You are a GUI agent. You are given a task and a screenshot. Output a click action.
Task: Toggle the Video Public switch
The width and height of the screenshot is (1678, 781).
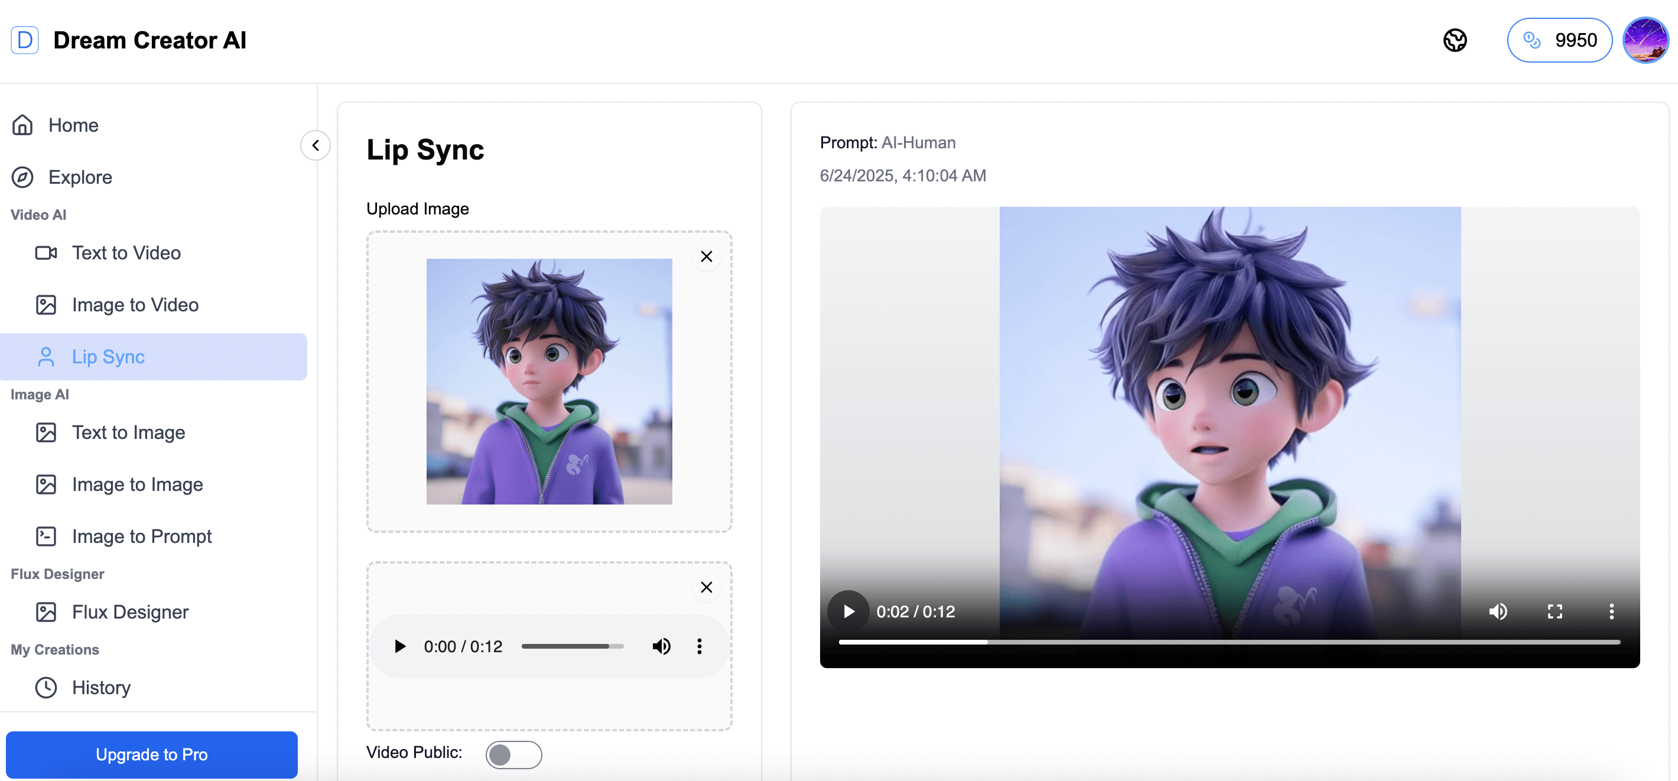pyautogui.click(x=513, y=754)
